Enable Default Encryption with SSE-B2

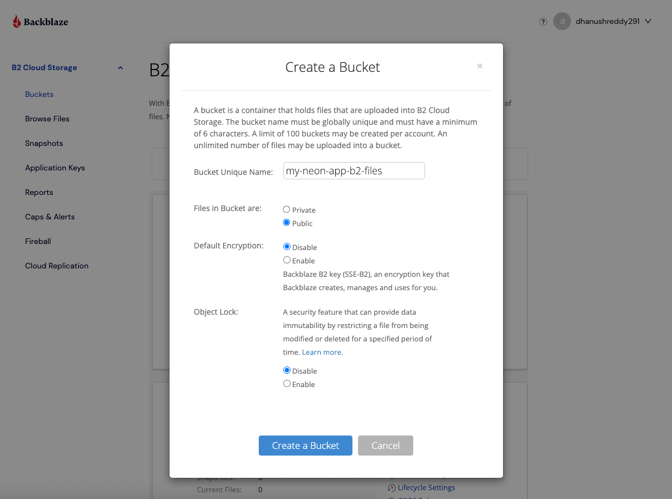(x=287, y=260)
